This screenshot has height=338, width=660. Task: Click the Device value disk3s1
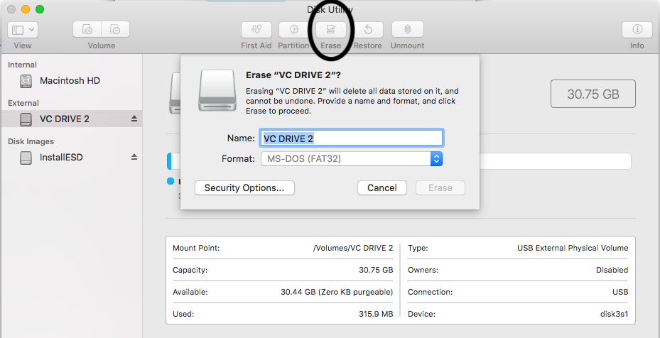[x=614, y=314]
